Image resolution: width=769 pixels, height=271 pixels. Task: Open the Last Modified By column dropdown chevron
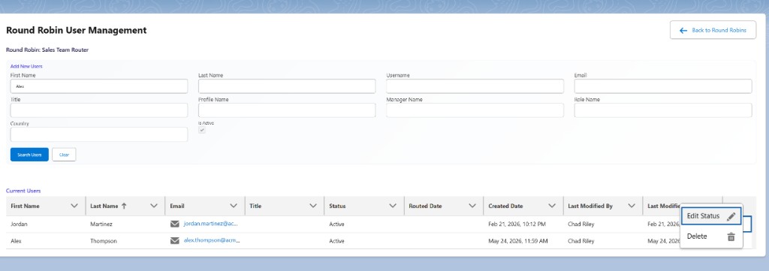pyautogui.click(x=632, y=206)
